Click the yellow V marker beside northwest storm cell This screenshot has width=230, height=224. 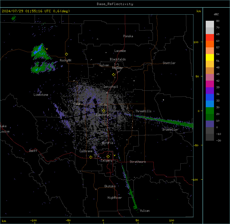[47, 49]
